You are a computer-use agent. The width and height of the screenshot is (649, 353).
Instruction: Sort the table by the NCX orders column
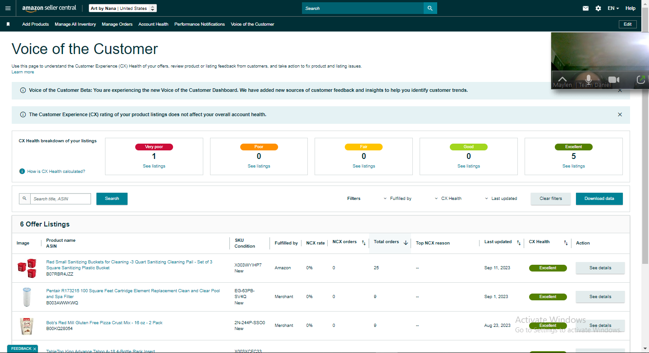coord(364,243)
